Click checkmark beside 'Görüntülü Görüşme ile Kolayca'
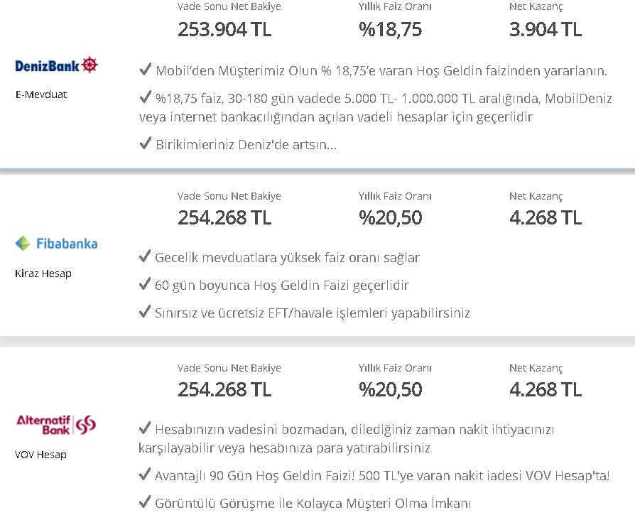This screenshot has width=635, height=520. (145, 502)
